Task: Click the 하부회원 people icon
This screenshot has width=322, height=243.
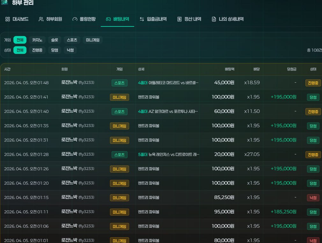Action: pyautogui.click(x=41, y=19)
